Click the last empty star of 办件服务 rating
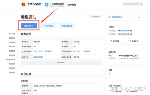This screenshot has height=95, width=150. click(127, 31)
